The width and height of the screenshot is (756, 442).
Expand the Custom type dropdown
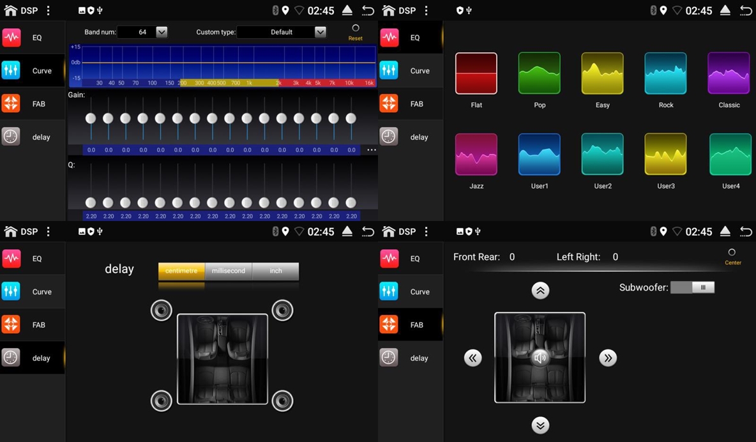click(321, 32)
